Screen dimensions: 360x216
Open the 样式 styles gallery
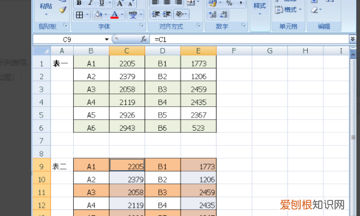click(x=260, y=9)
